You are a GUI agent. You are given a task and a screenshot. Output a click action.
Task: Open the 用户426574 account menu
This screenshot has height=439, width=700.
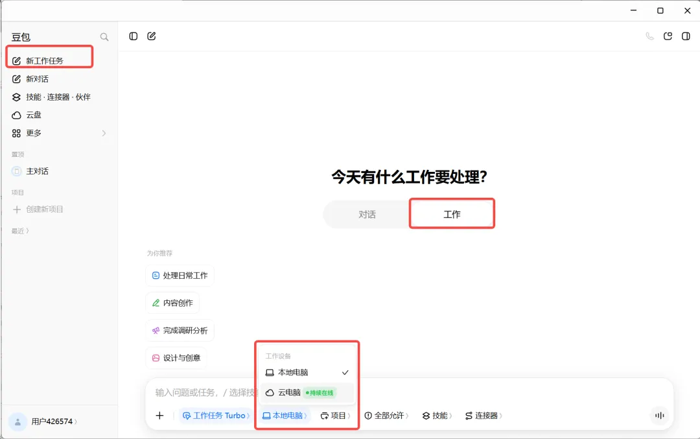click(x=54, y=421)
